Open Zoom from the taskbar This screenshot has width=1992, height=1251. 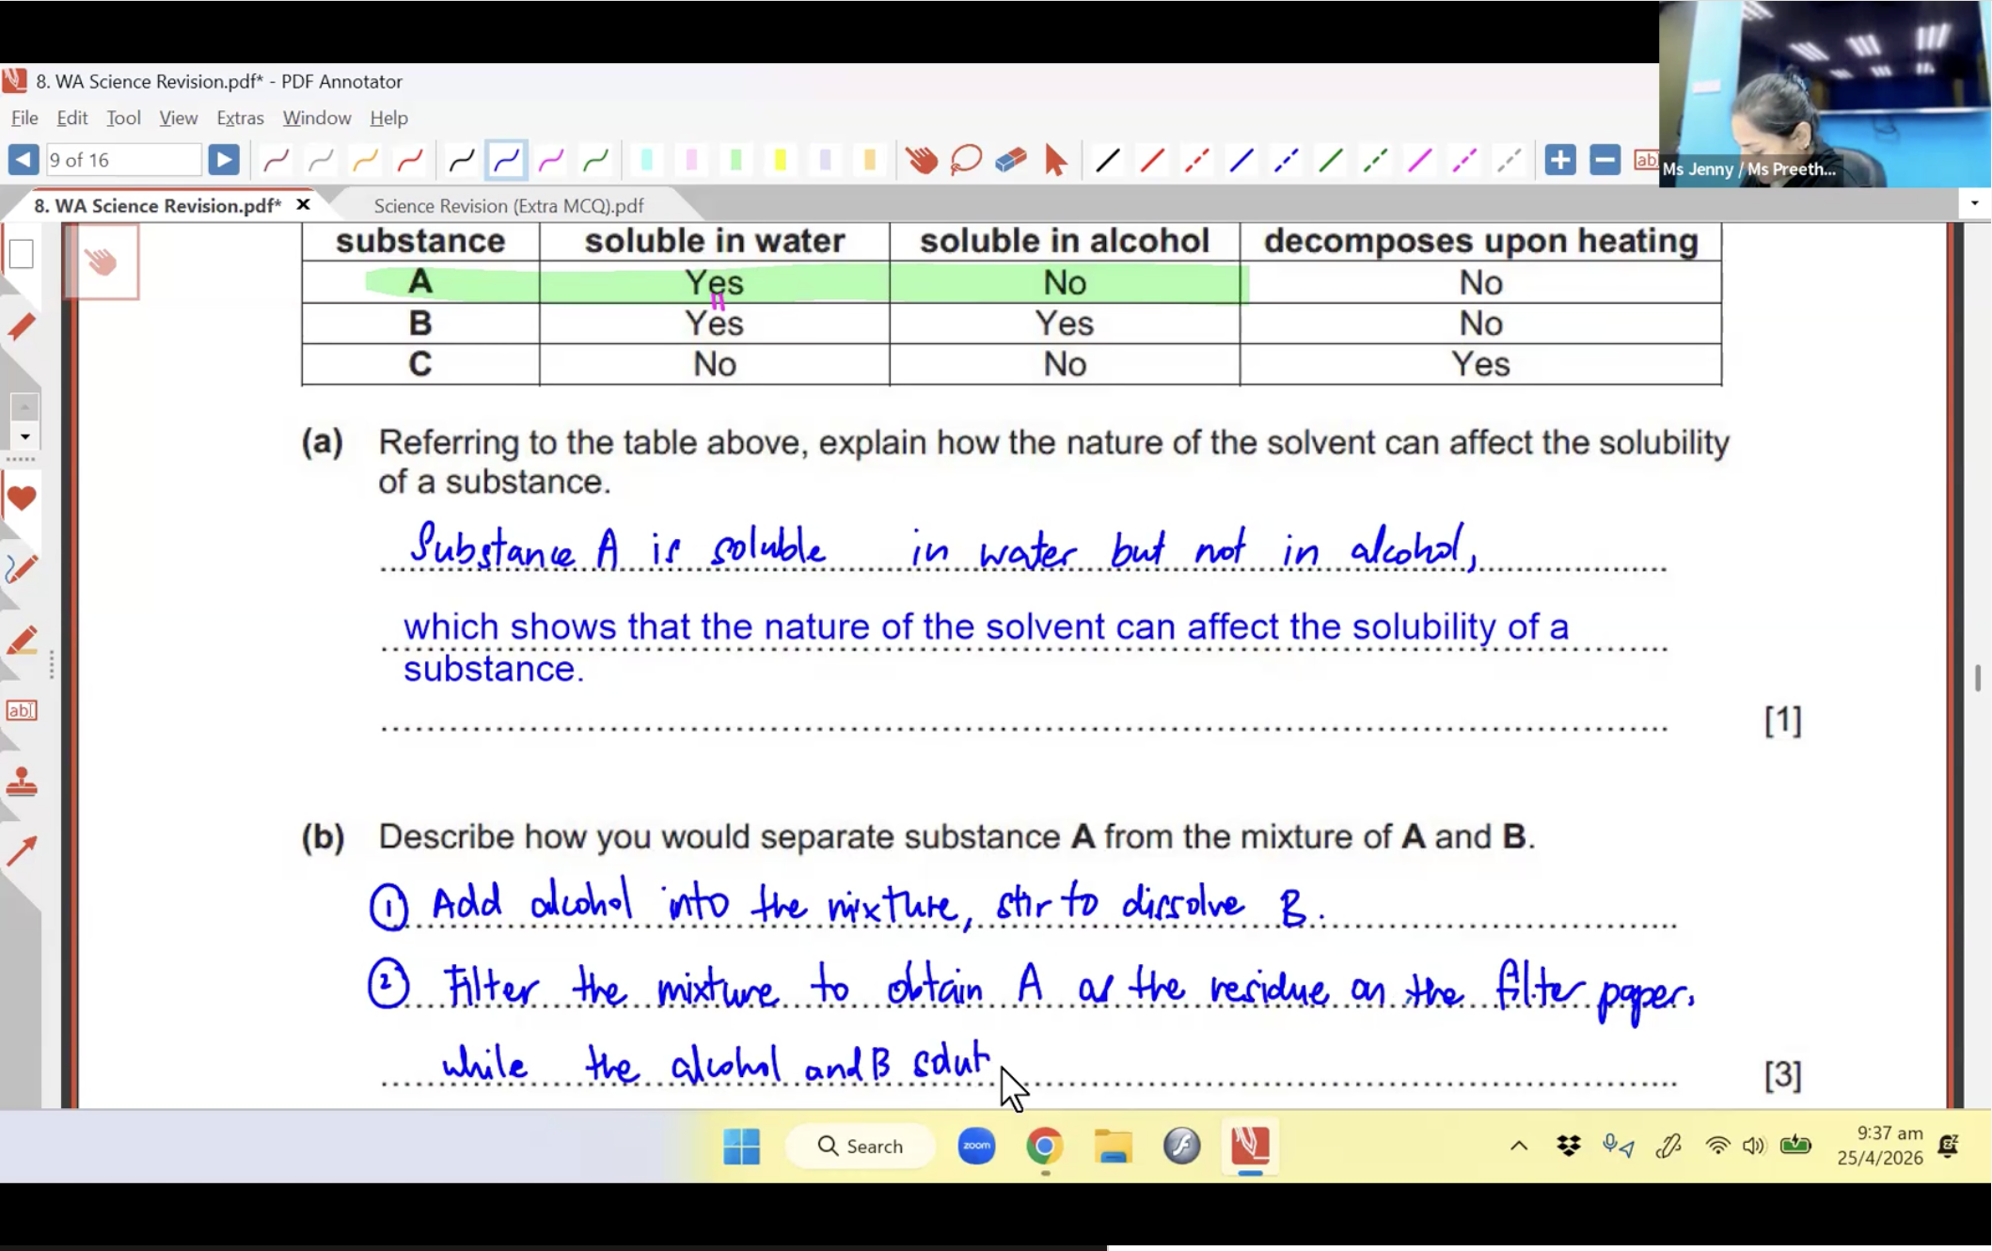[976, 1146]
